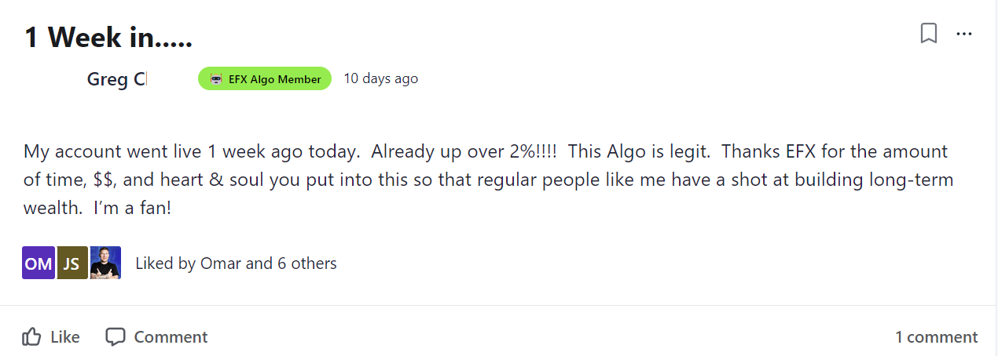View the "1 comment" link
This screenshot has height=356, width=998.
pyautogui.click(x=936, y=337)
